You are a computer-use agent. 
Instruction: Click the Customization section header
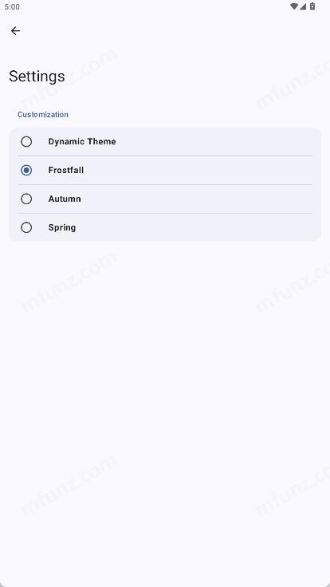tap(43, 115)
